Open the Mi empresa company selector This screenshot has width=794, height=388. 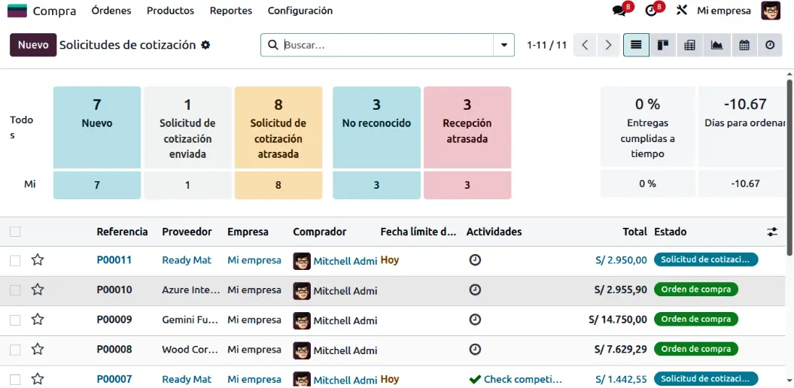coord(723,11)
